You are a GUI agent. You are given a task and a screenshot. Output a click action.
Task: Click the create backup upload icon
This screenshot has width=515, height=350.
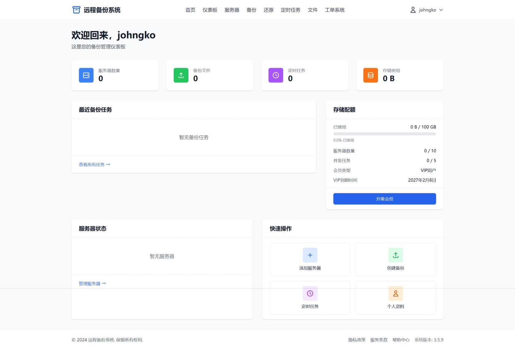395,255
